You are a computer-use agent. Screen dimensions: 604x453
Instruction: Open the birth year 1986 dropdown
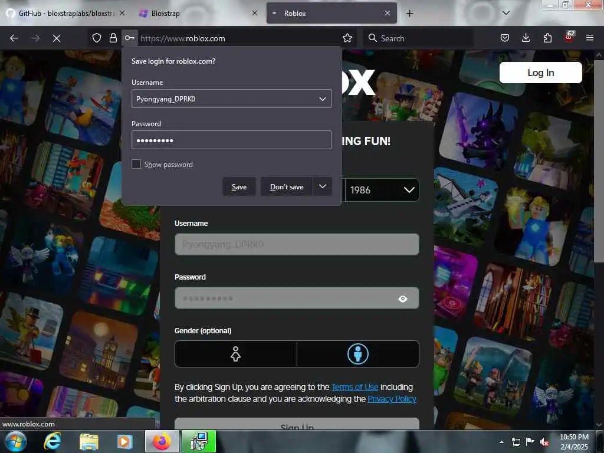click(x=382, y=190)
